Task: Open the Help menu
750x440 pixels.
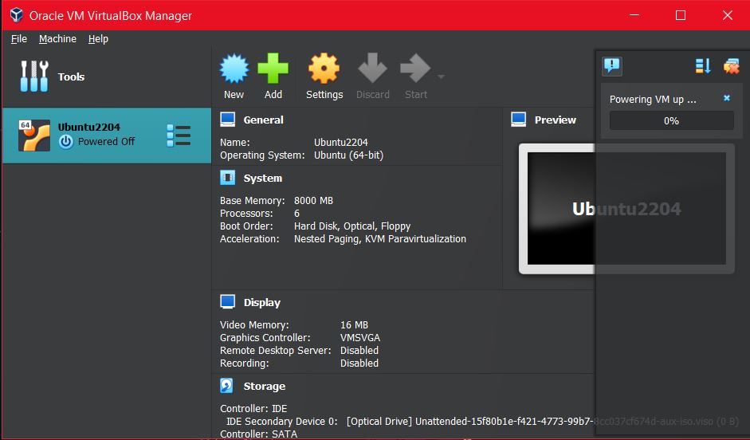Action: pos(98,39)
